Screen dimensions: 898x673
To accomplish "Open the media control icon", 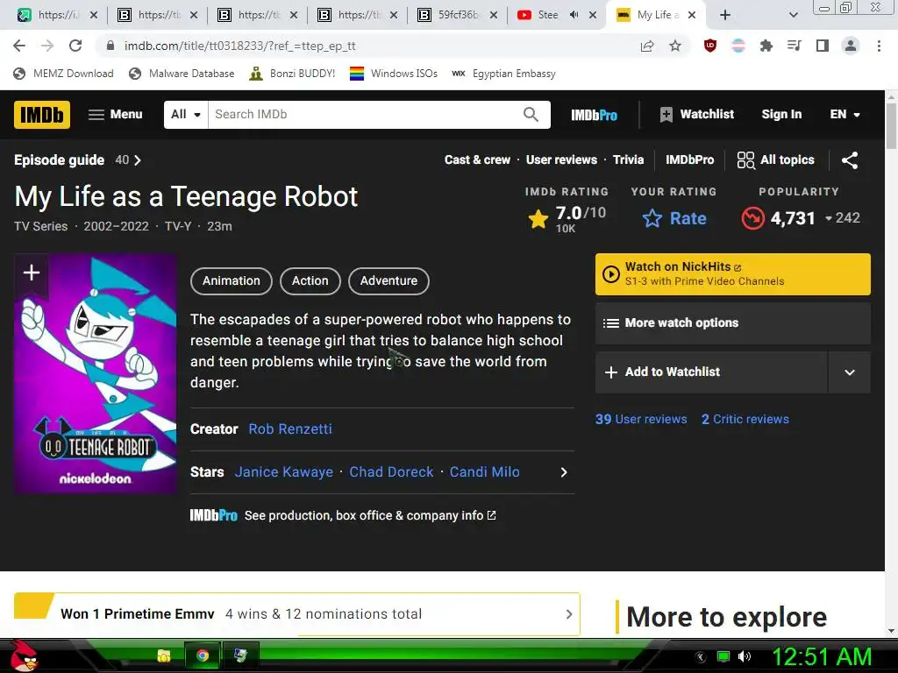I will point(795,46).
